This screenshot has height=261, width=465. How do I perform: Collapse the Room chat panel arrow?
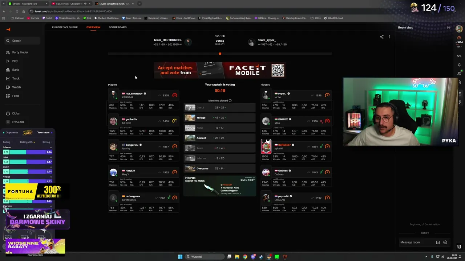(x=449, y=28)
